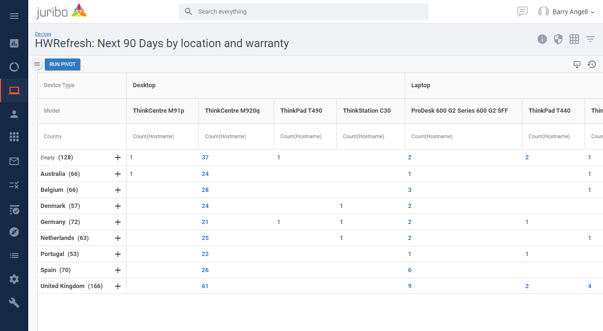Show list details info icon
Image resolution: width=603 pixels, height=331 pixels.
click(542, 39)
